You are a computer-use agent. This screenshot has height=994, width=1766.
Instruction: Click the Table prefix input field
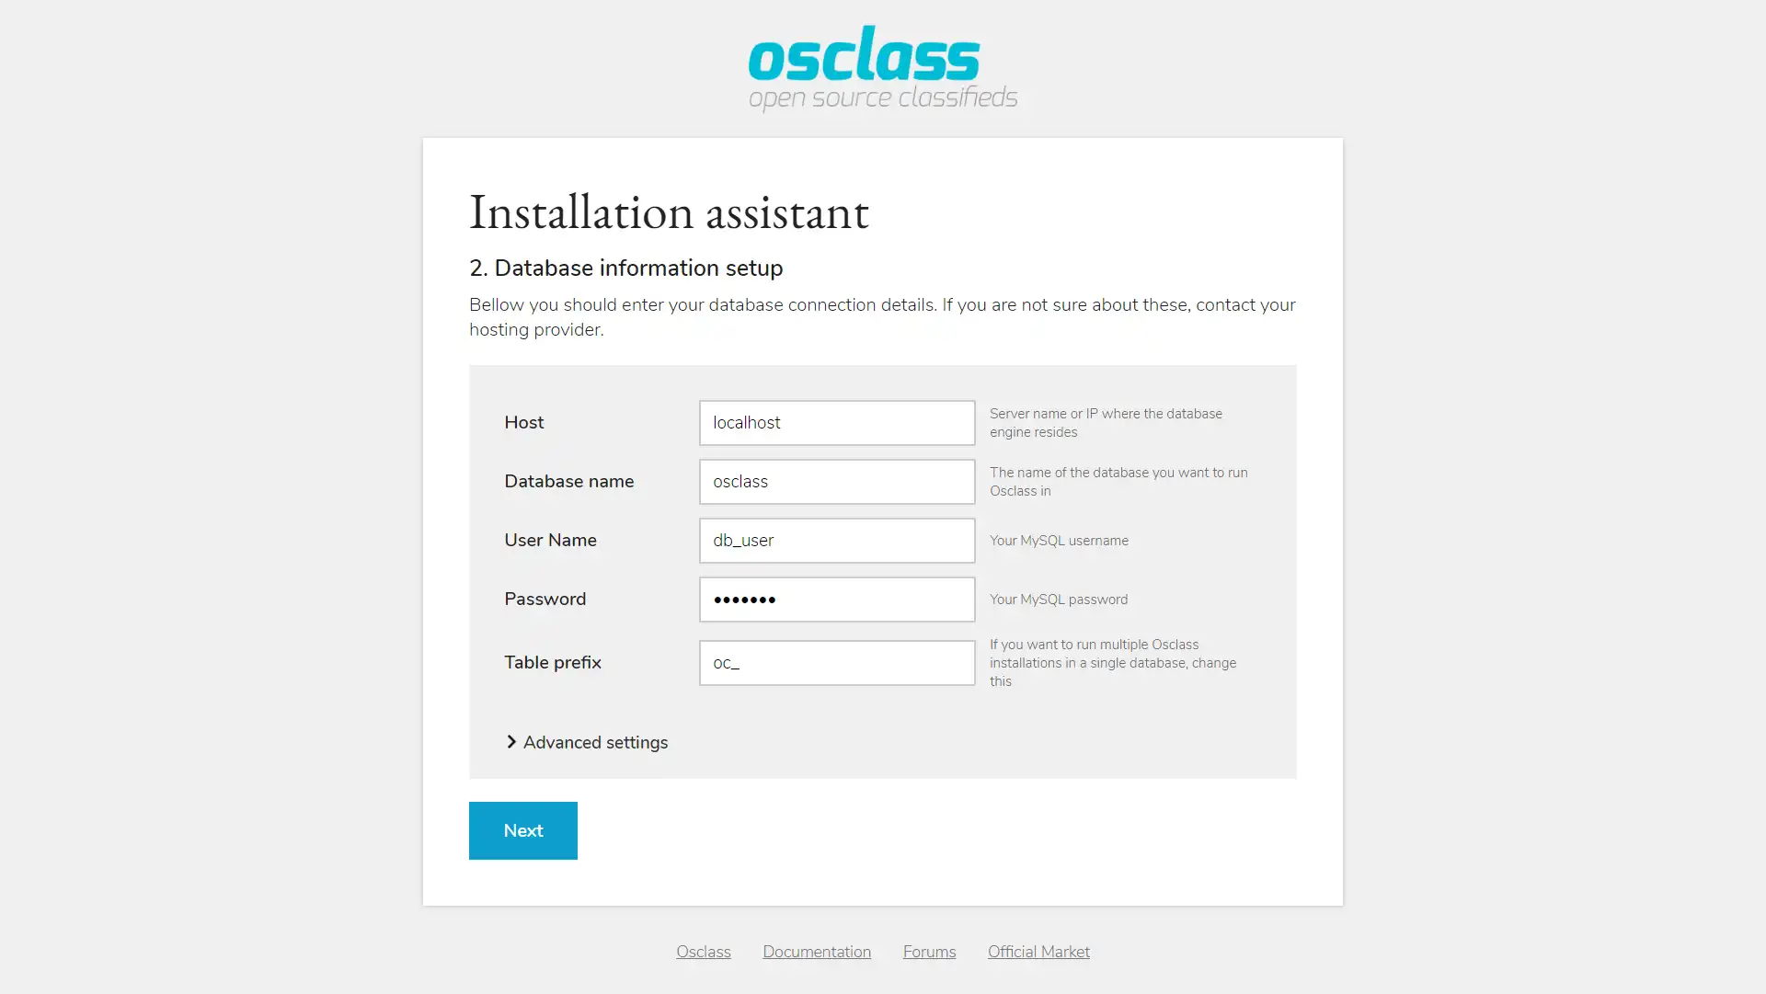coord(836,663)
